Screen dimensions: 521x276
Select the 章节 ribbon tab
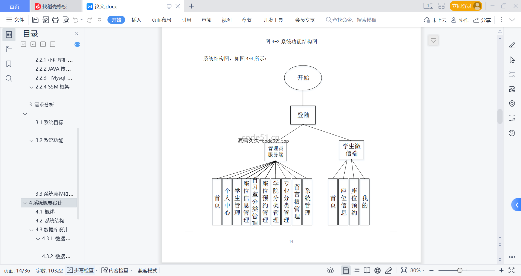click(x=247, y=20)
